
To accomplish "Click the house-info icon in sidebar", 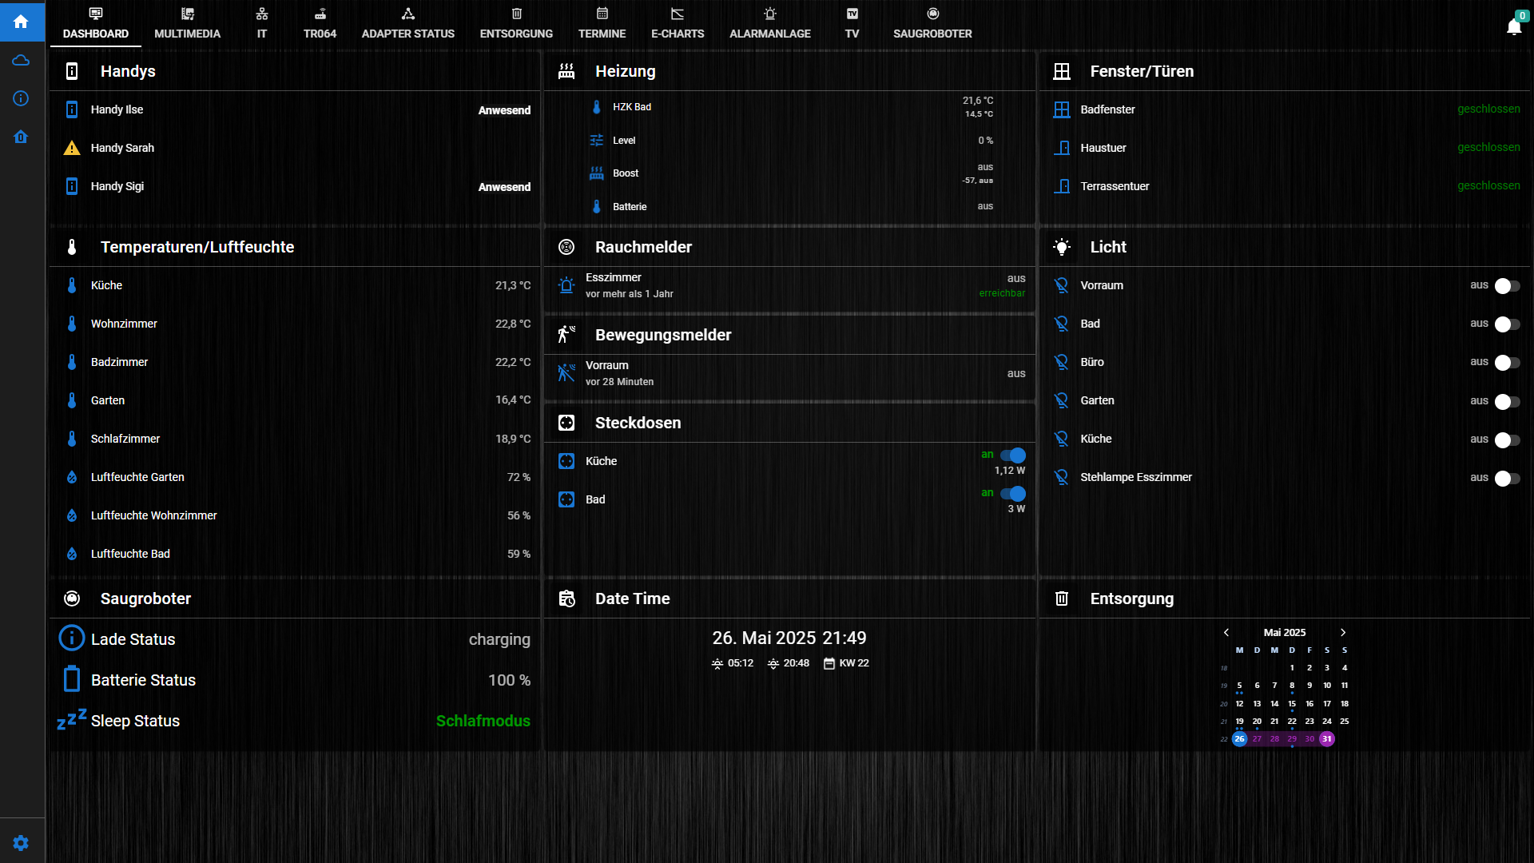I will coord(22,137).
